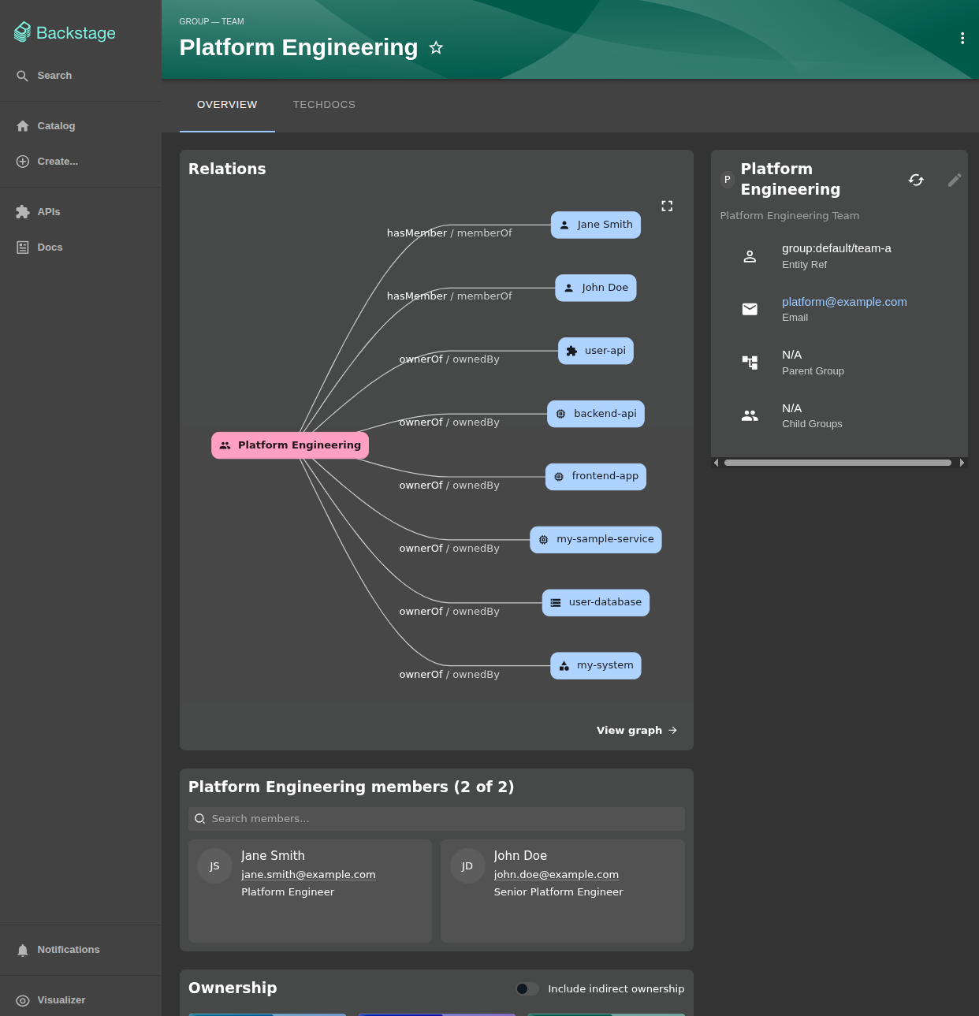Toggle Include indirect ownership switch
The width and height of the screenshot is (979, 1016).
tap(527, 989)
